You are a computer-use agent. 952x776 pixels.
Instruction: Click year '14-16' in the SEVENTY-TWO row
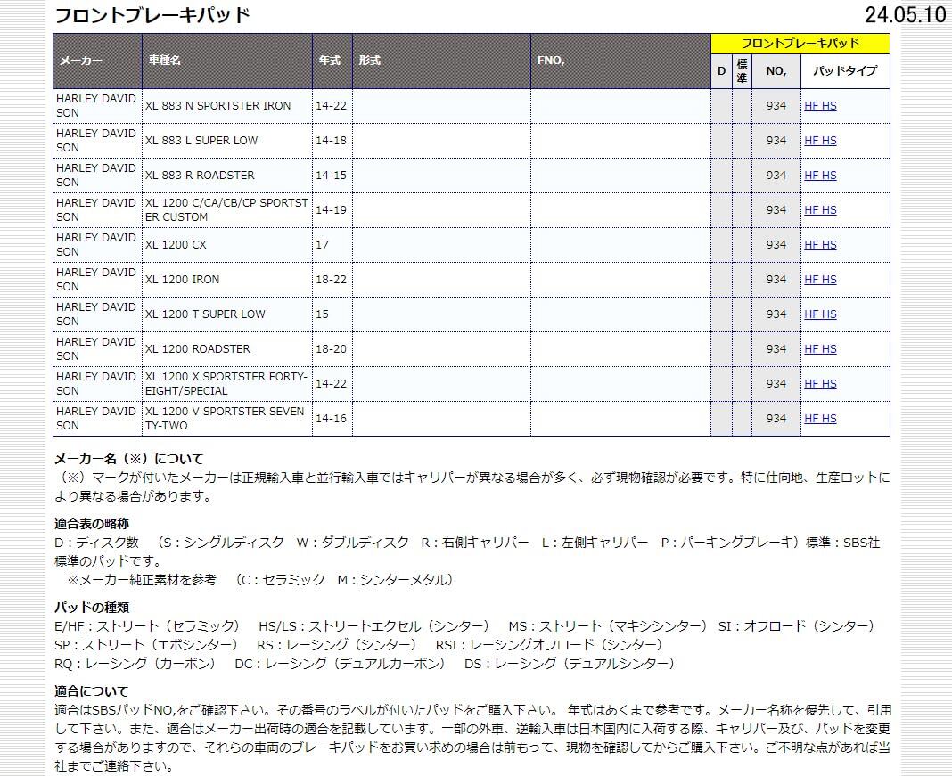pos(331,419)
